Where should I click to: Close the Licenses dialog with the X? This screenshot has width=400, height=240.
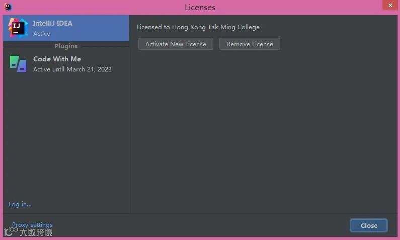[x=390, y=5]
